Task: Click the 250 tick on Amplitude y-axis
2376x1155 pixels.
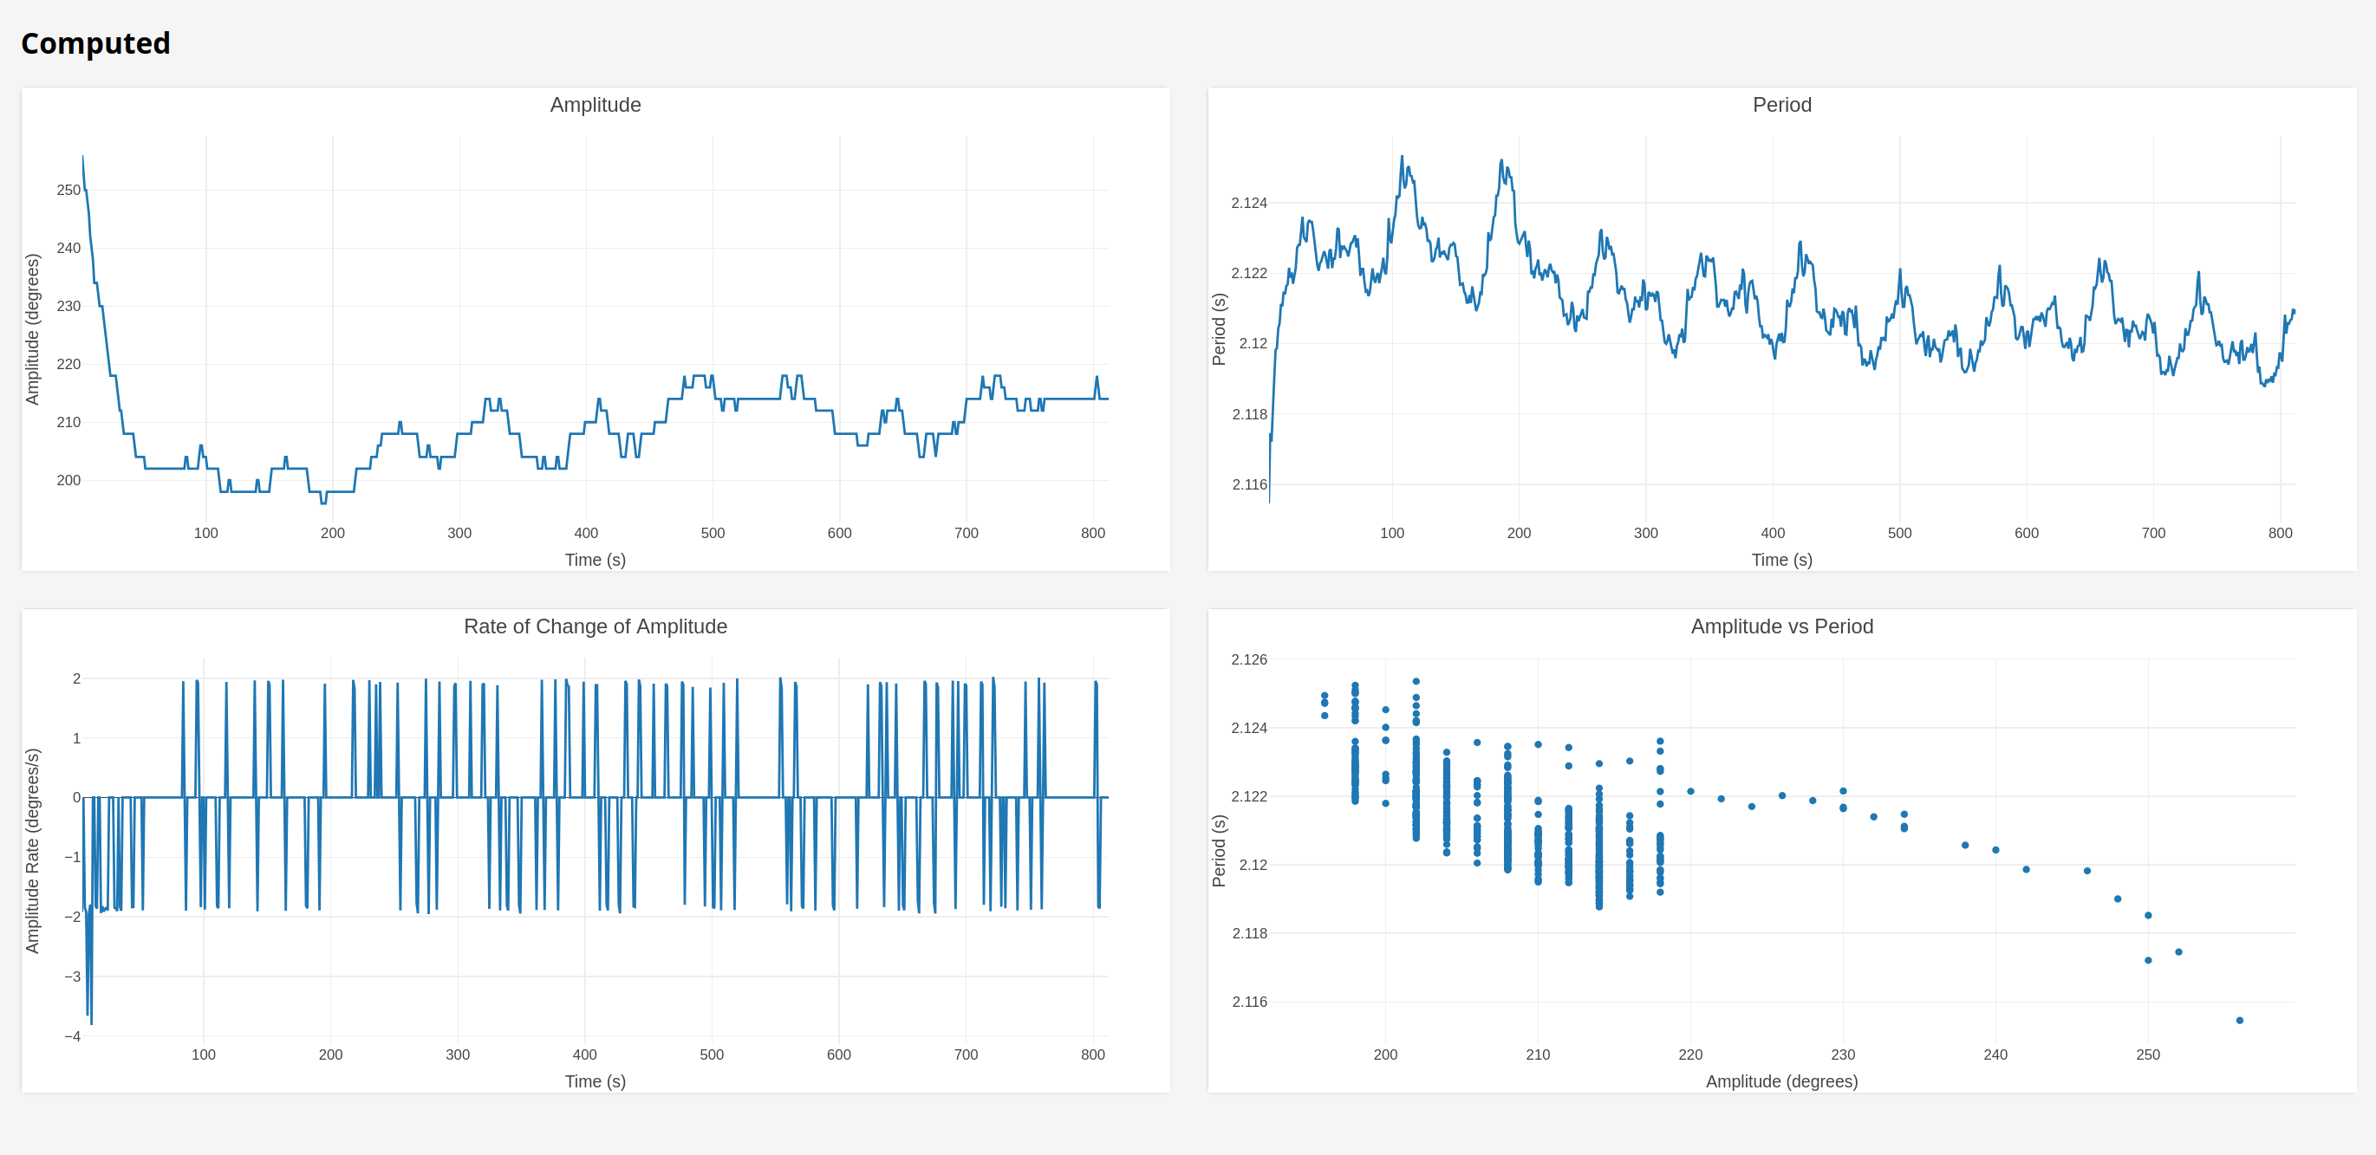Action: pyautogui.click(x=68, y=190)
